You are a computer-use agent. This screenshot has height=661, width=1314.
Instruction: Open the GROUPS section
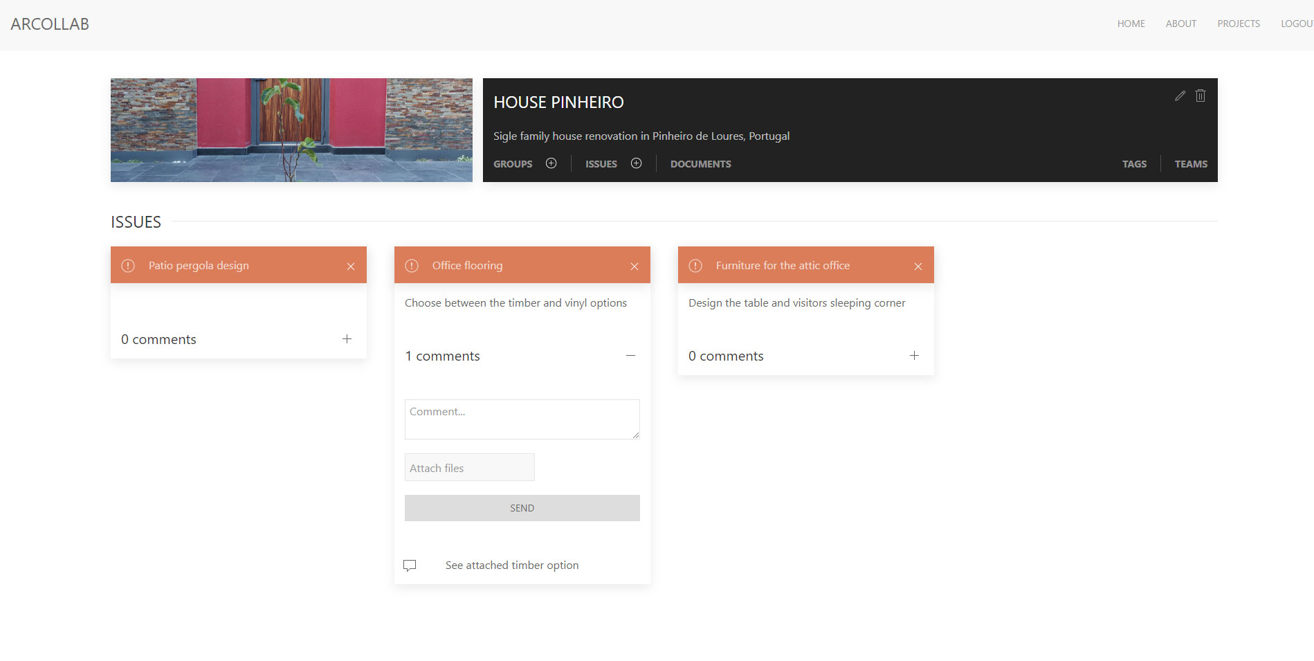click(x=513, y=164)
